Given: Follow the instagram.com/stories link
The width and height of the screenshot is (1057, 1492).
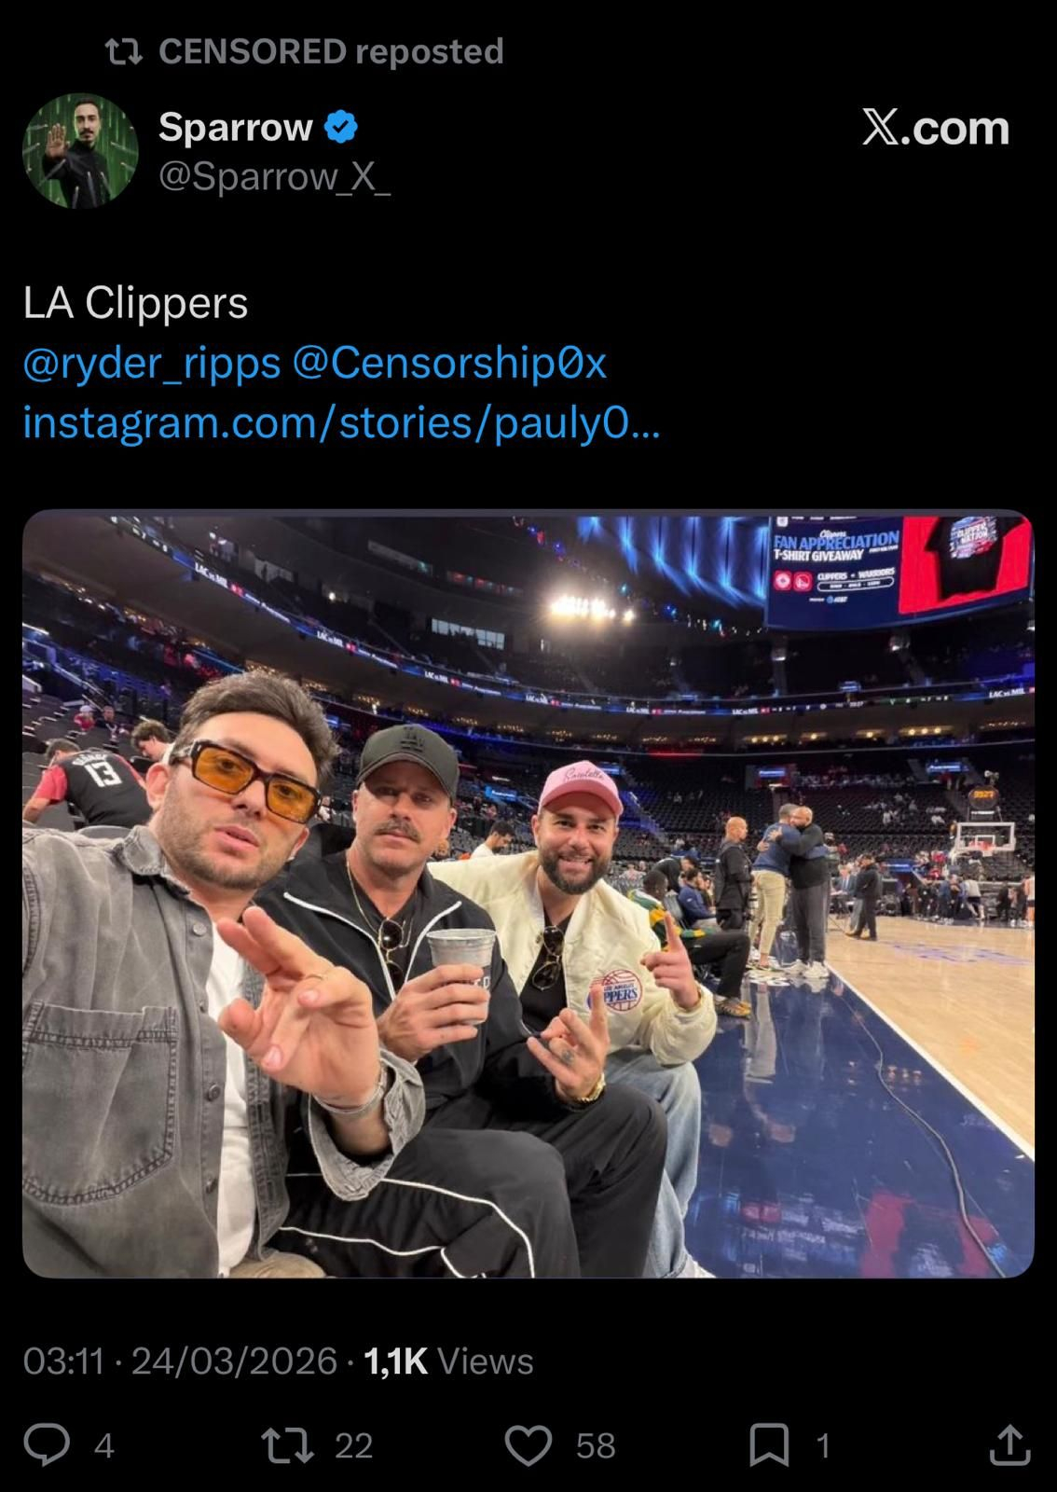Looking at the screenshot, I should [341, 421].
